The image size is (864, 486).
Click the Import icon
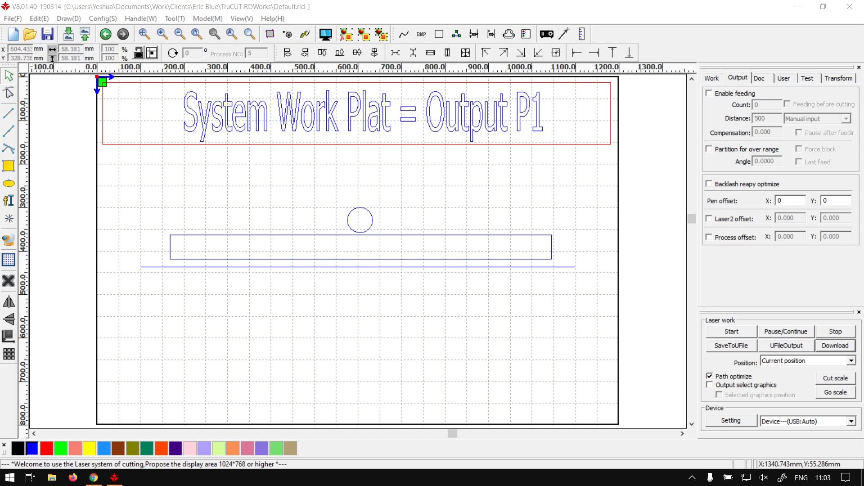tap(68, 34)
